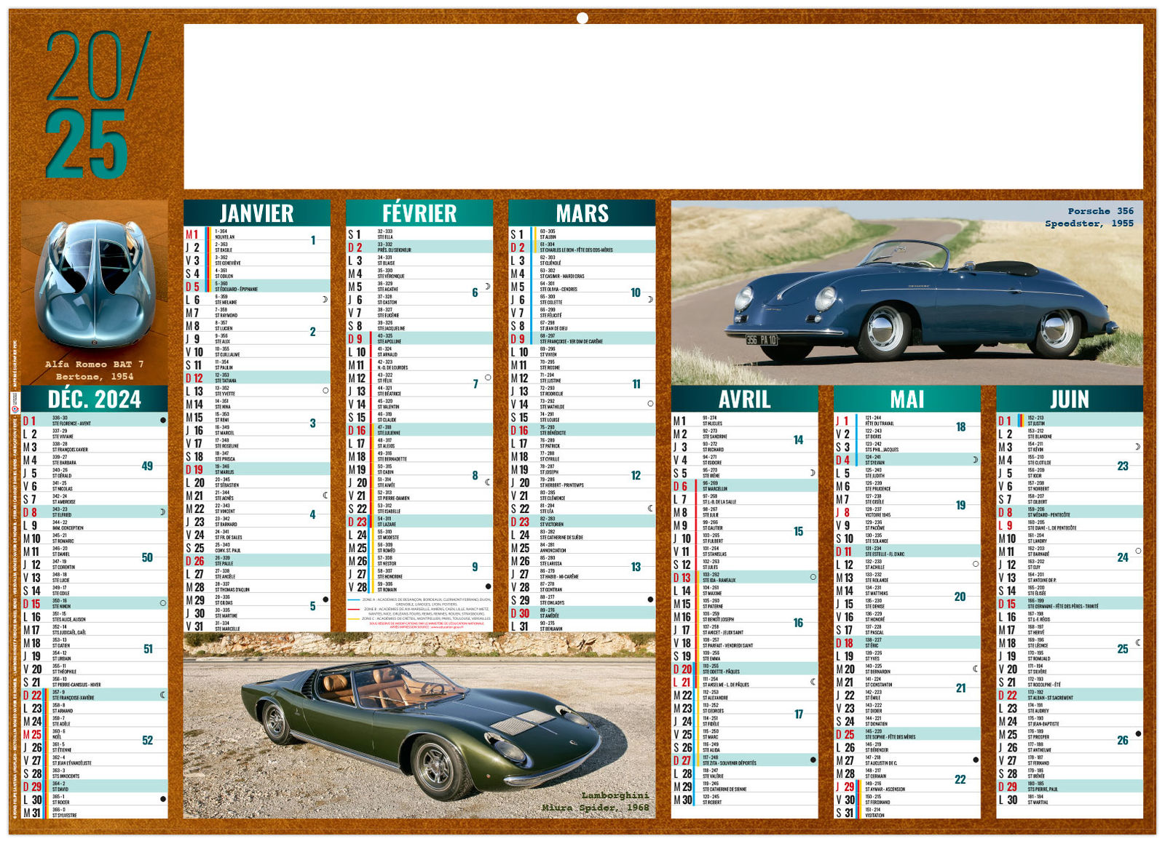Click the blank white notes area
The width and height of the screenshot is (1165, 844).
pos(663,107)
